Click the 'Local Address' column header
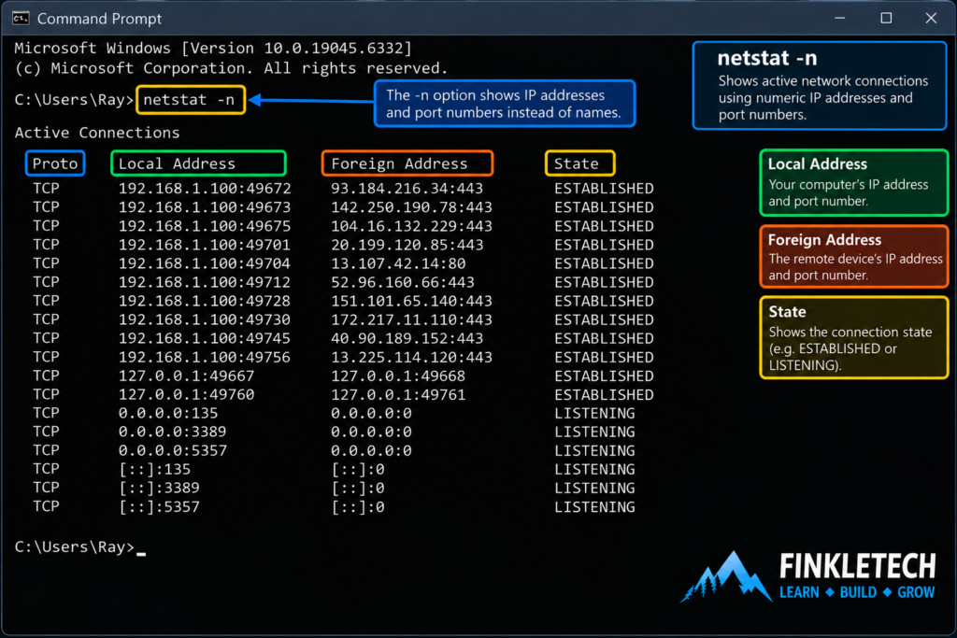957x638 pixels. pos(198,163)
